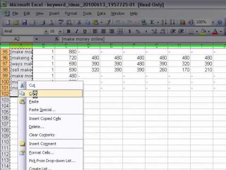This screenshot has height=170, width=226.
Task: Choose Paste Special from the context menu
Action: tap(50, 110)
